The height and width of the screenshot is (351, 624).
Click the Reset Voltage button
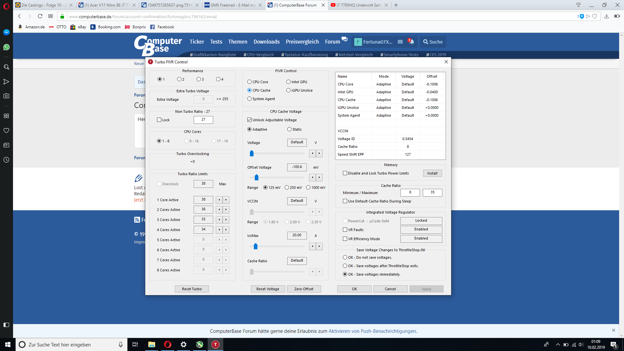[267, 289]
